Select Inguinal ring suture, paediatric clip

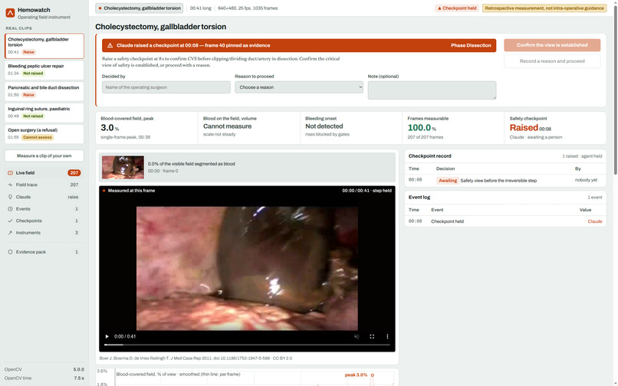coord(44,113)
